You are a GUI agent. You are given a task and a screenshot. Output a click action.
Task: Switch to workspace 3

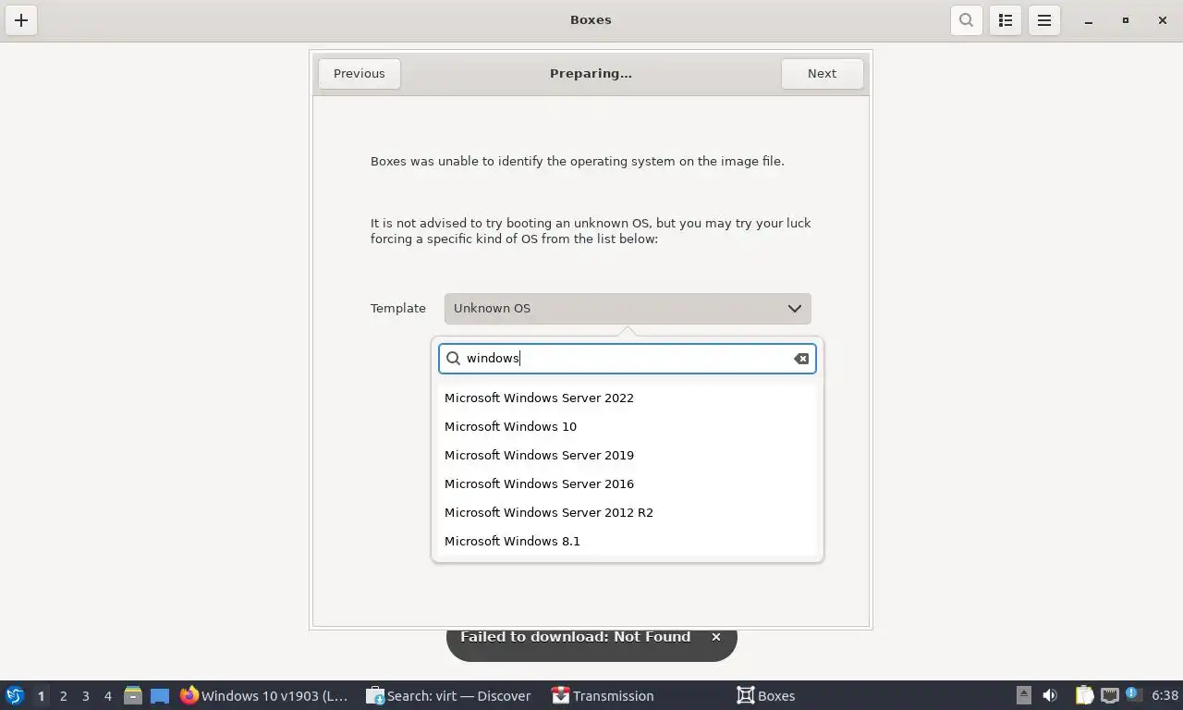coord(85,696)
